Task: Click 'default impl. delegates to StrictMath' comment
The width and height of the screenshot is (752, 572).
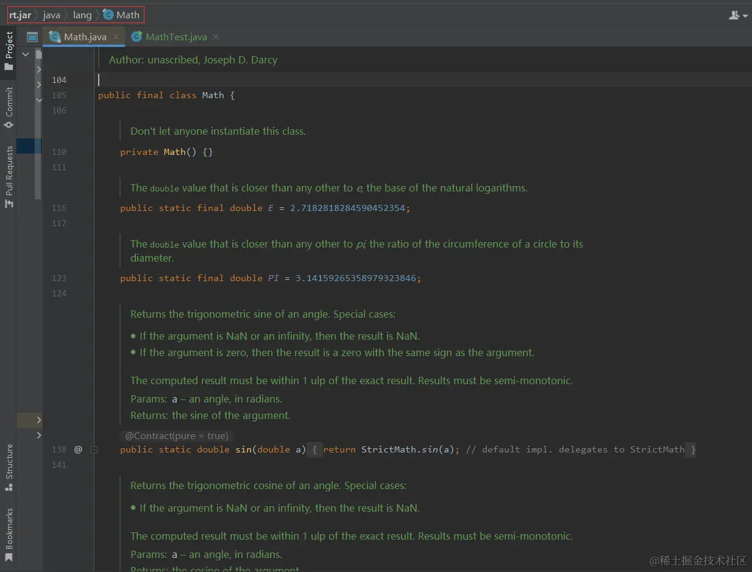Action: coord(575,449)
